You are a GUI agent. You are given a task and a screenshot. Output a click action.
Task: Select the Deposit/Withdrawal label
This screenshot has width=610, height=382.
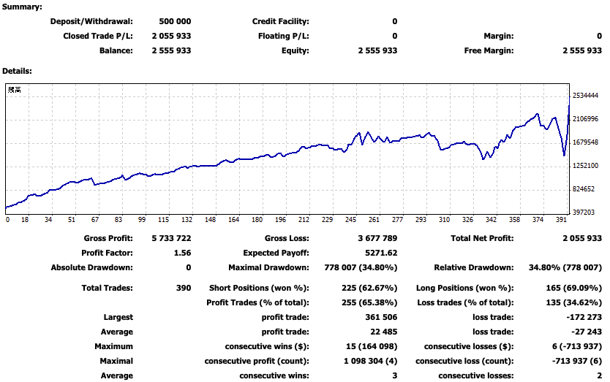pos(91,22)
